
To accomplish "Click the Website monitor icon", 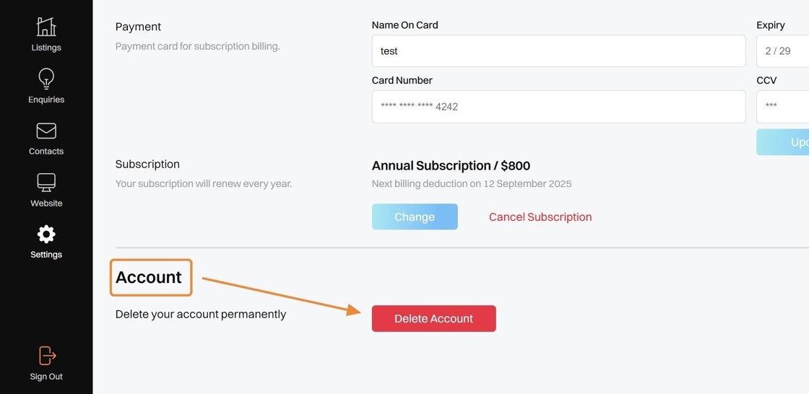I will [46, 183].
